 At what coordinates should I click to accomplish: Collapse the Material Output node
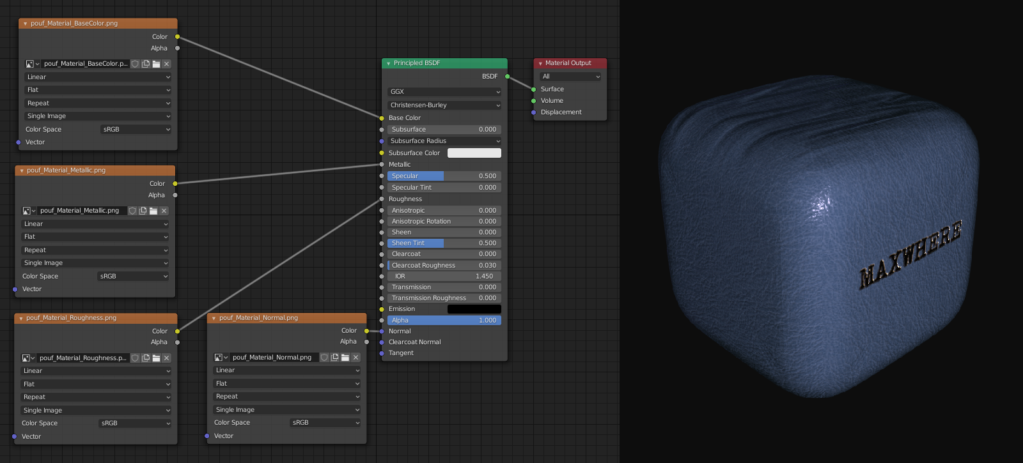pyautogui.click(x=540, y=63)
